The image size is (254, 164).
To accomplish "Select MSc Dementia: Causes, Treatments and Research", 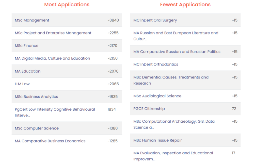I will pyautogui.click(x=185, y=80).
